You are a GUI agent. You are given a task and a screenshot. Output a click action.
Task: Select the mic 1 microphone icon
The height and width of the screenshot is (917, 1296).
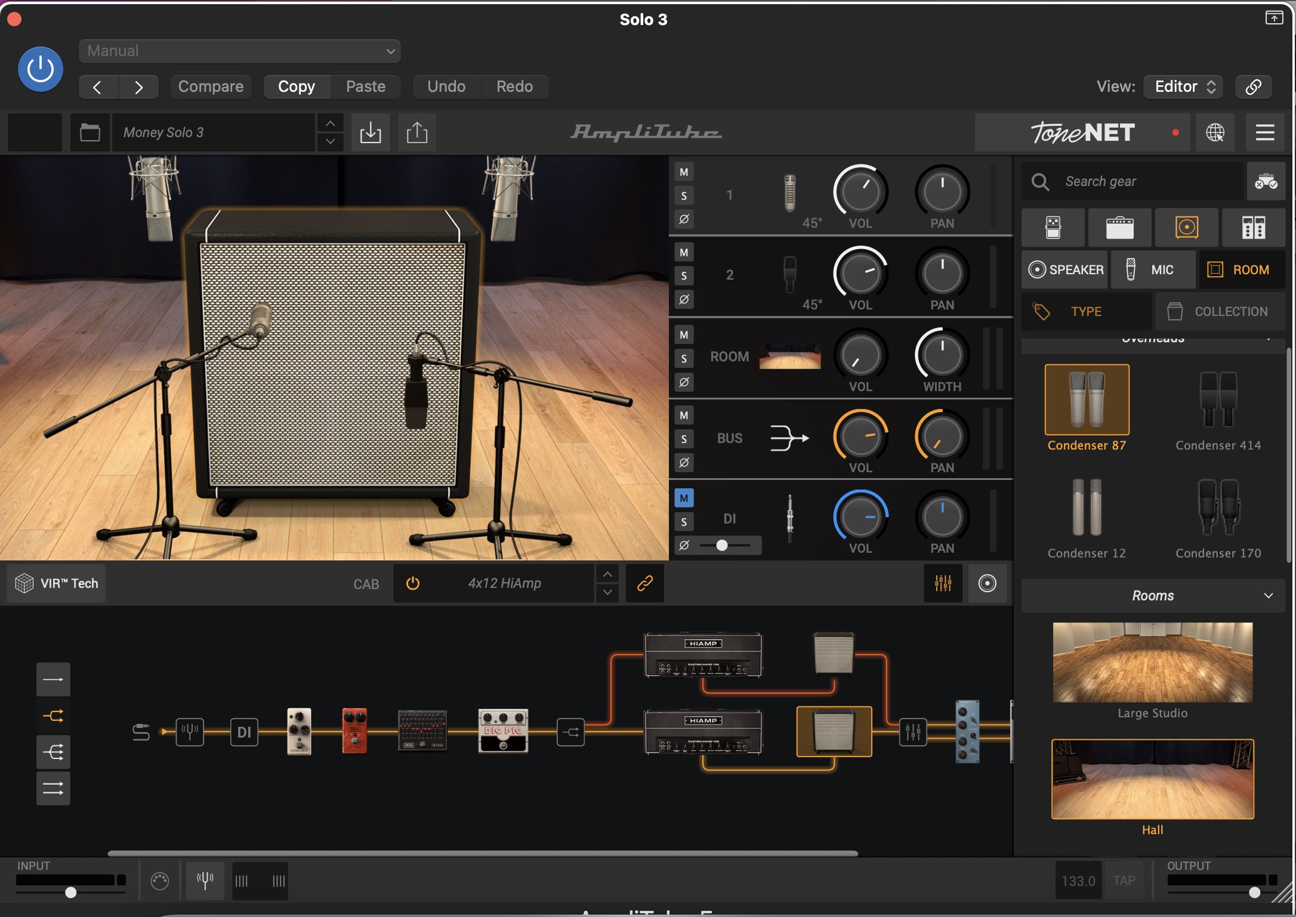coord(789,193)
